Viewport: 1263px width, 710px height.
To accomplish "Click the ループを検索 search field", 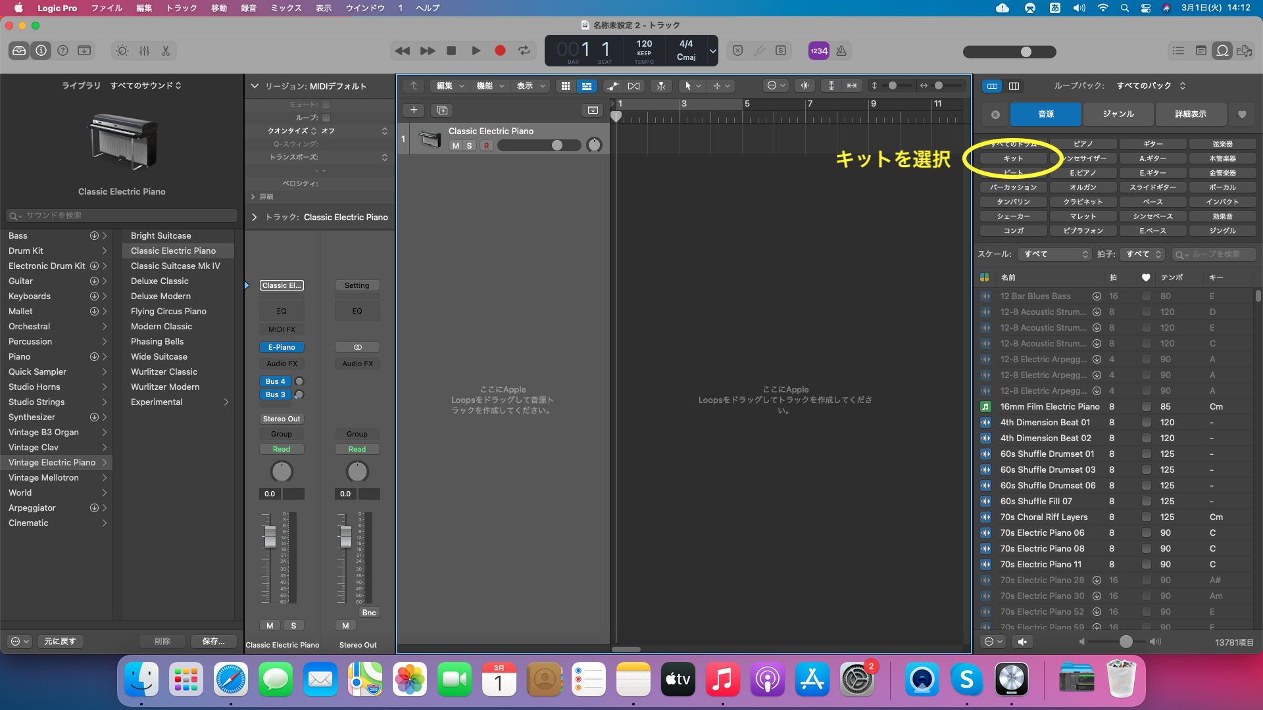I will coord(1214,254).
